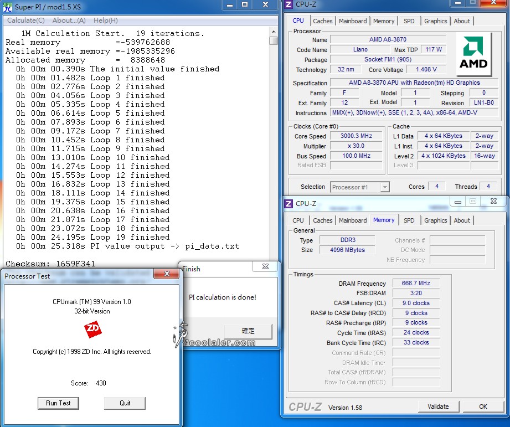This screenshot has width=510, height=427.
Task: Click the Super PI scrollbar up arrow
Action: 274,32
